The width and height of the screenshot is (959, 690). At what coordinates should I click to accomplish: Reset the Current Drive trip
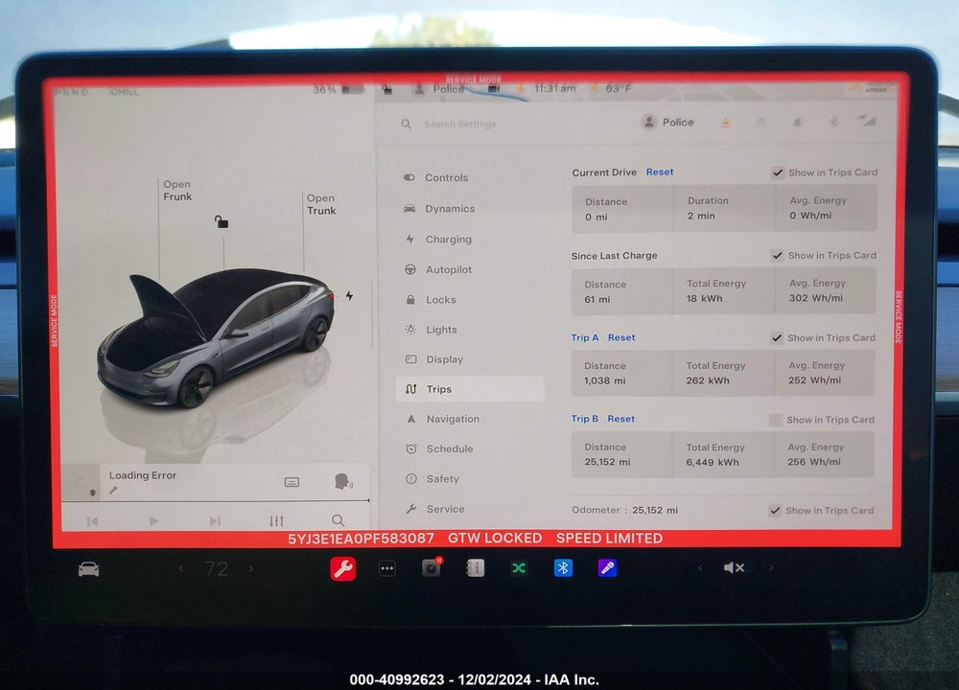pyautogui.click(x=660, y=172)
